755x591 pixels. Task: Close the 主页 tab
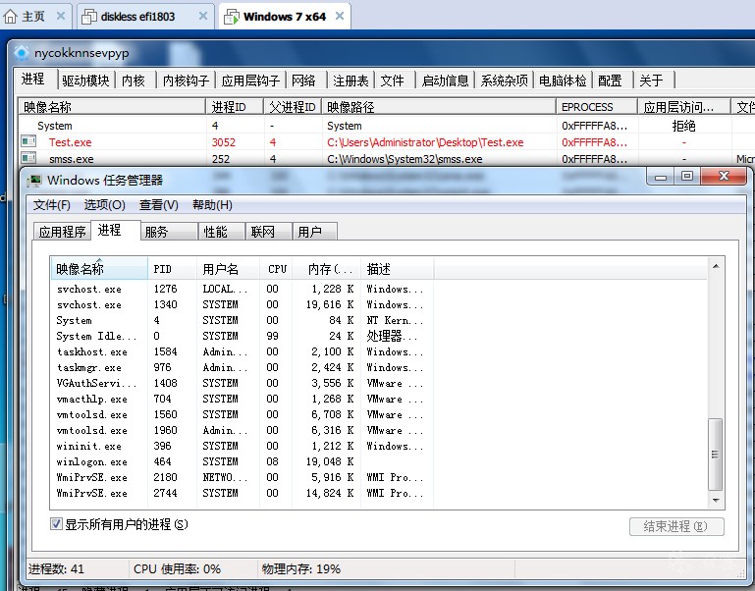point(61,16)
